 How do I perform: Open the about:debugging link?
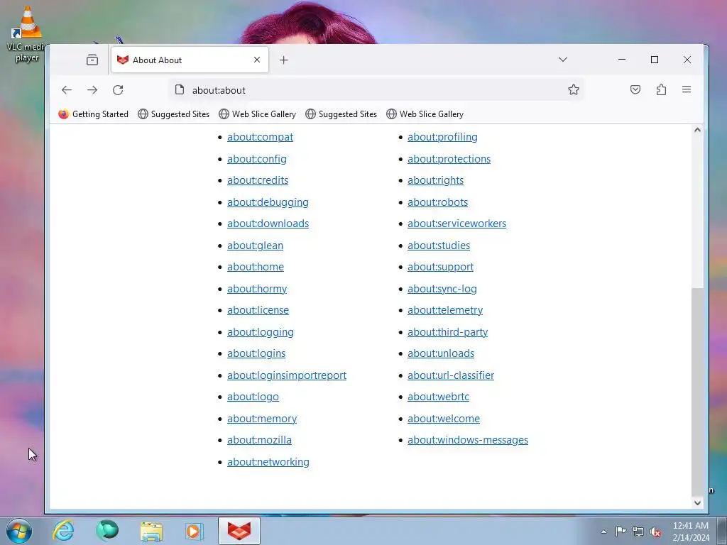[268, 202]
